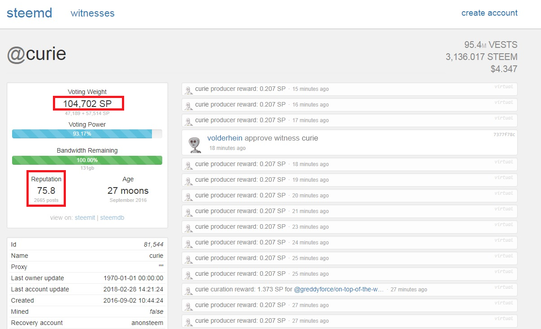Click the 17 minutes ago timestamp
The image size is (541, 329).
(x=310, y=120)
